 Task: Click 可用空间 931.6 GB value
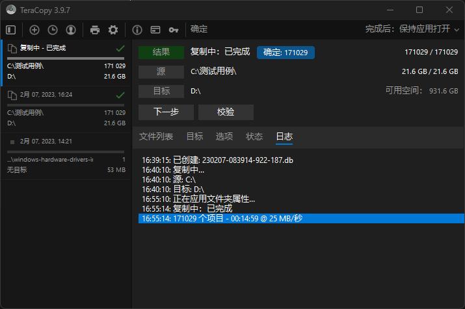444,91
